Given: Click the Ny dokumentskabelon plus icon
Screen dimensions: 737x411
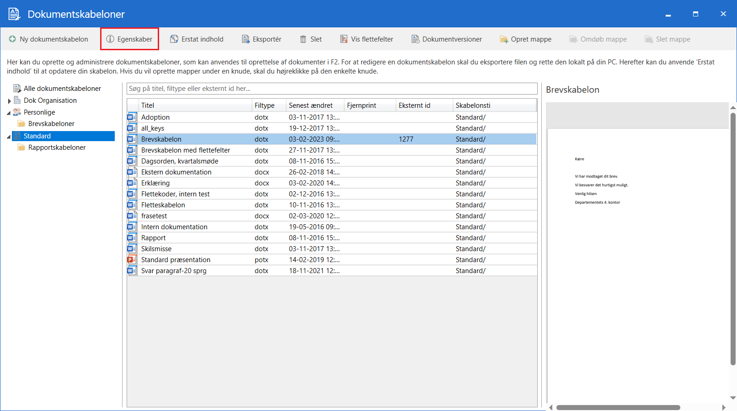Looking at the screenshot, I should pos(12,39).
